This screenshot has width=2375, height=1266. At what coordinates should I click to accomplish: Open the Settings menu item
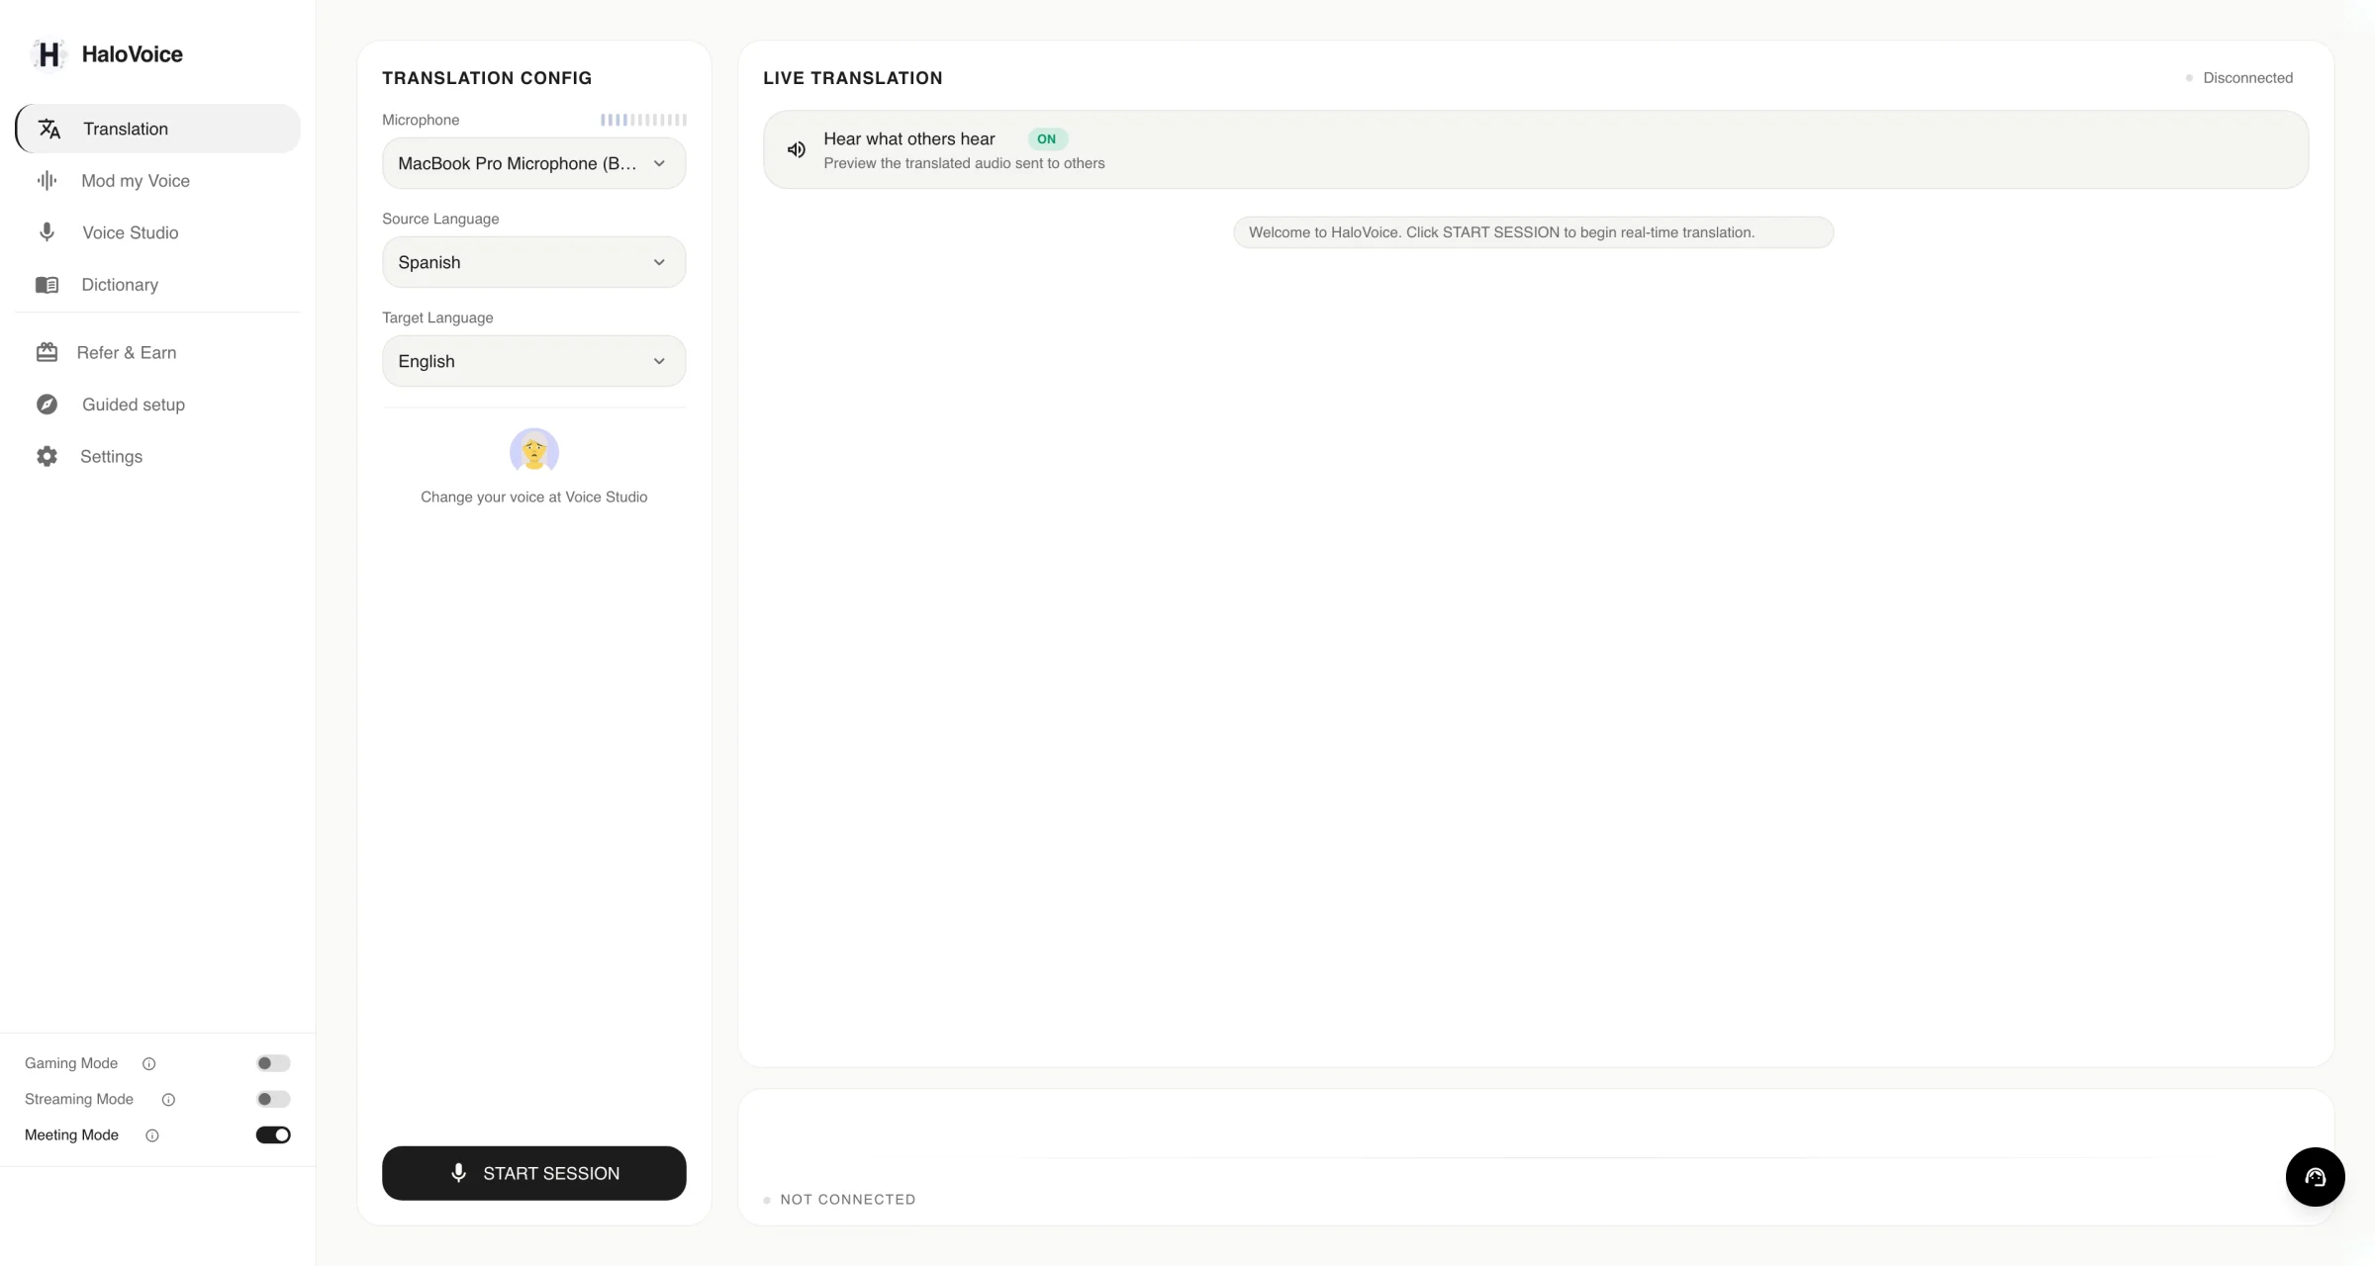pos(157,456)
